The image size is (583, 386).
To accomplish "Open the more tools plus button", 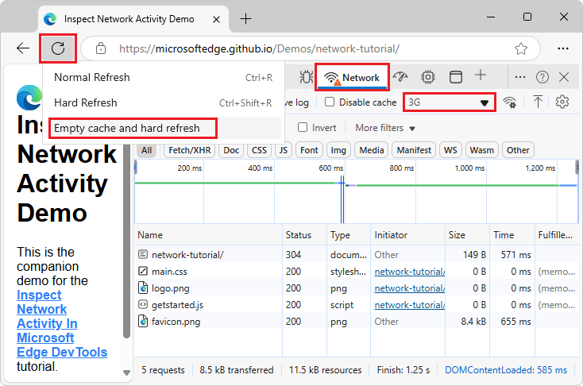I will [481, 76].
